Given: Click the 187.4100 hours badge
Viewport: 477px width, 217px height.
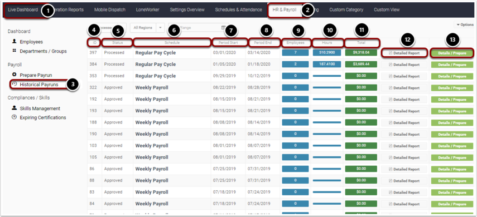Looking at the screenshot, I should 327,64.
